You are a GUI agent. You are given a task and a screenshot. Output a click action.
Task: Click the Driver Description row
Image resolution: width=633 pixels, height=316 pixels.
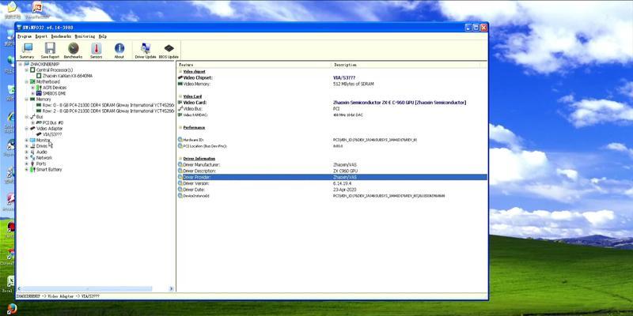tap(332, 171)
